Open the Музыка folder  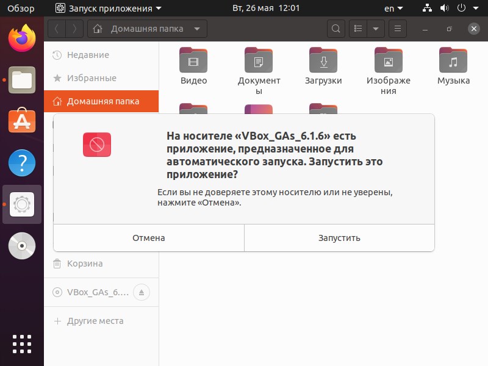pyautogui.click(x=453, y=66)
